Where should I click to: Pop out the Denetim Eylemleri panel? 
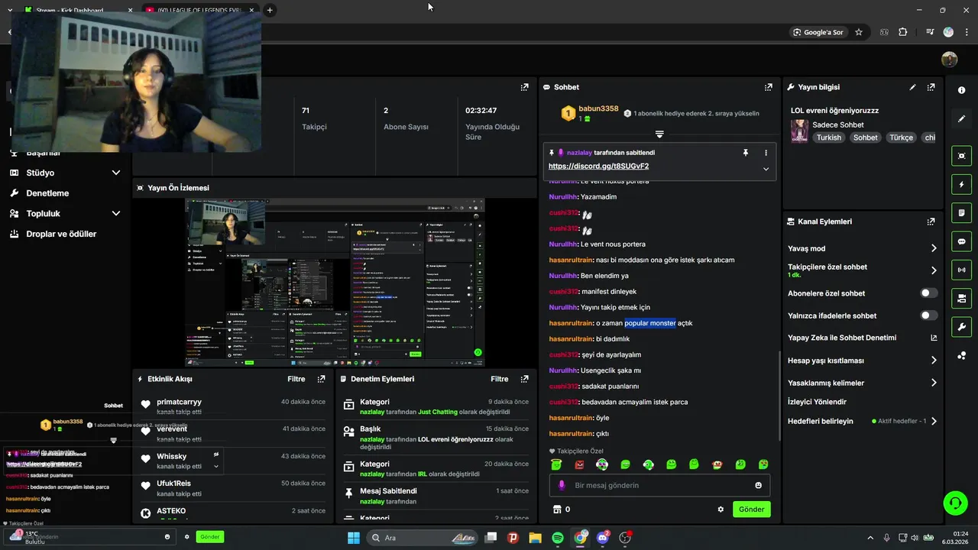(524, 379)
